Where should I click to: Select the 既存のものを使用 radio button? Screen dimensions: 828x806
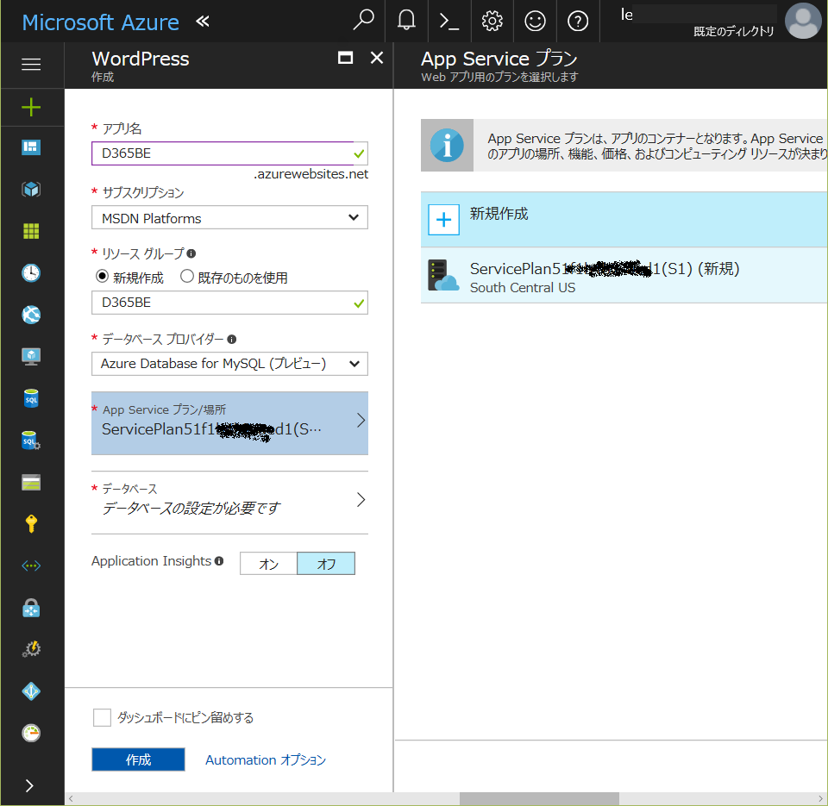pos(187,276)
